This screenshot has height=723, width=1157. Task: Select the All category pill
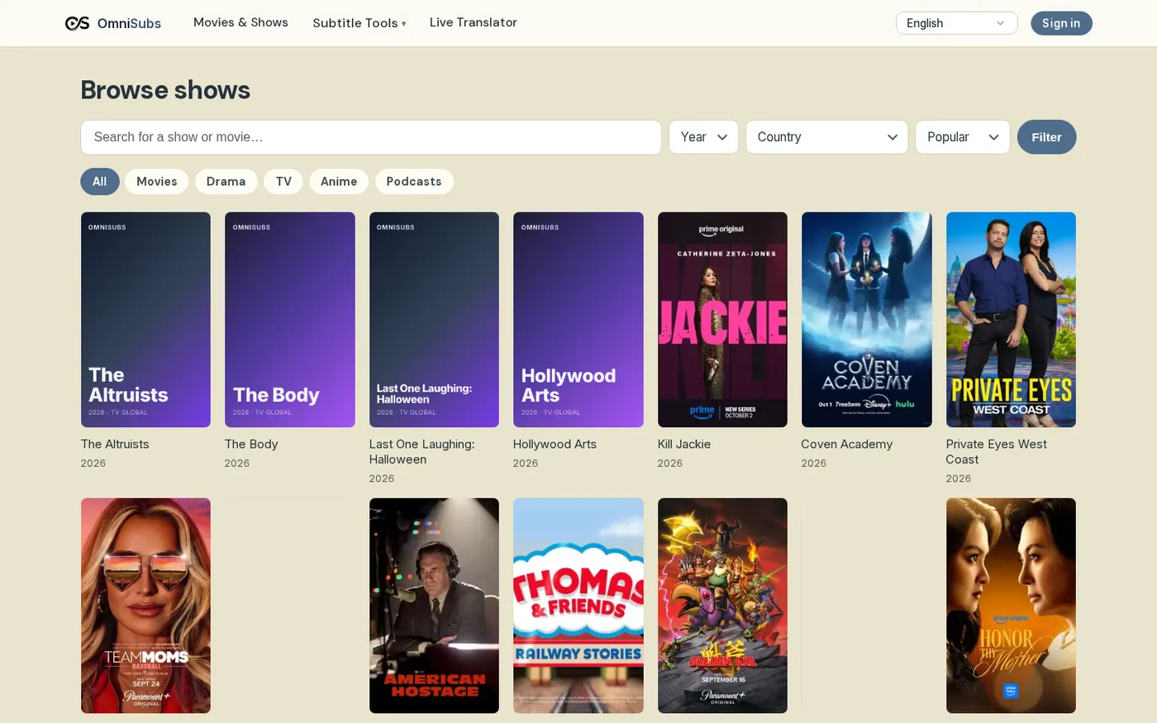100,182
